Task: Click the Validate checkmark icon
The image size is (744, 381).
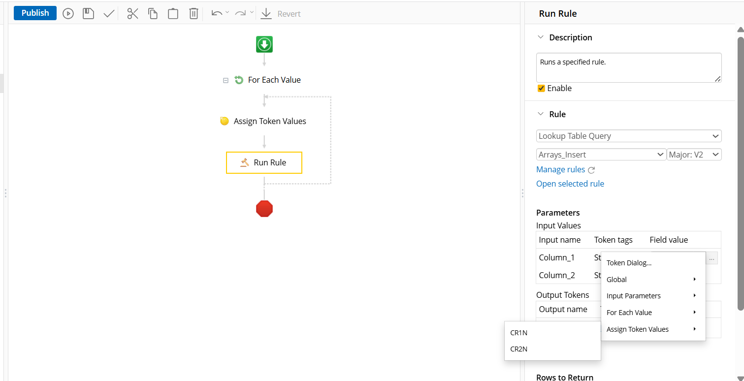Action: coord(109,14)
